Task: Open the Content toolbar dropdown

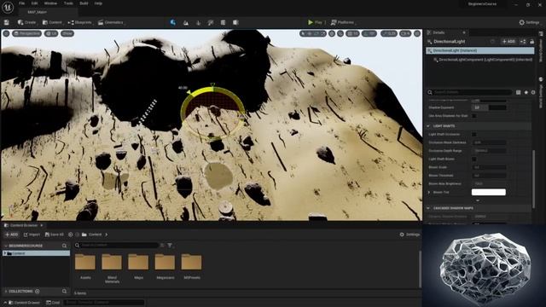Action: click(x=52, y=22)
